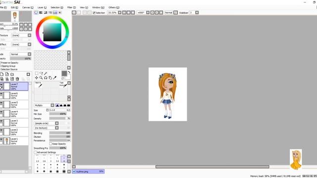317x178 pixels.
Task: Delete layer with trash can icon
Action: pos(17,79)
